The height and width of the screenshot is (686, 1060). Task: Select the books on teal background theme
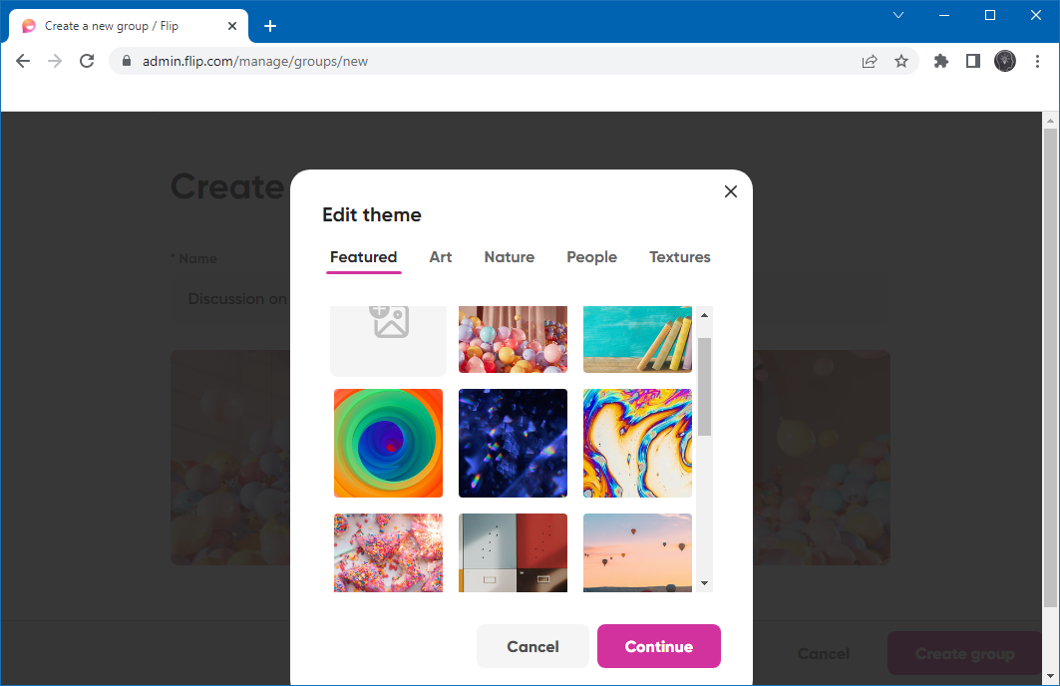click(637, 339)
